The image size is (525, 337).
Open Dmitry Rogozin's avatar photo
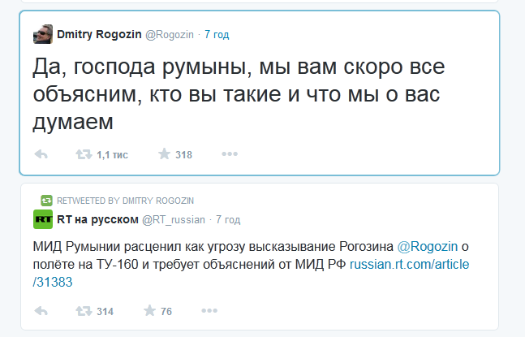(43, 34)
